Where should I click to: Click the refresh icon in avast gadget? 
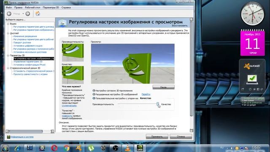click(250, 89)
